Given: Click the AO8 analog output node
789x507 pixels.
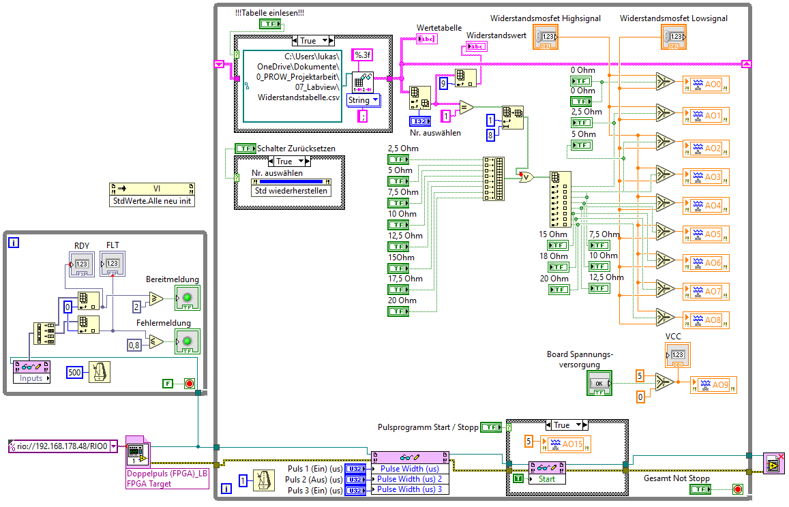Looking at the screenshot, I should (x=706, y=320).
